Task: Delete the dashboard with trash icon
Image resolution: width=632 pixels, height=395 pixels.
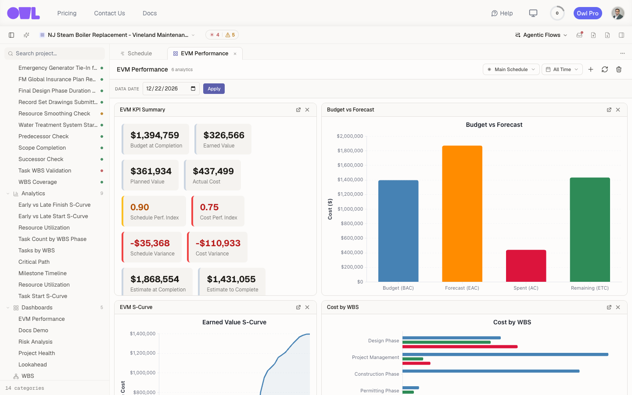Action: tap(619, 69)
